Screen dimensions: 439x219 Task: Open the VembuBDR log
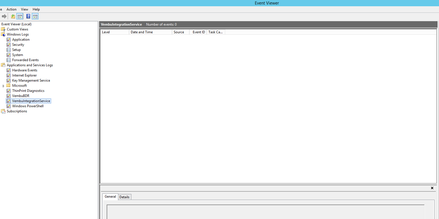pos(20,96)
